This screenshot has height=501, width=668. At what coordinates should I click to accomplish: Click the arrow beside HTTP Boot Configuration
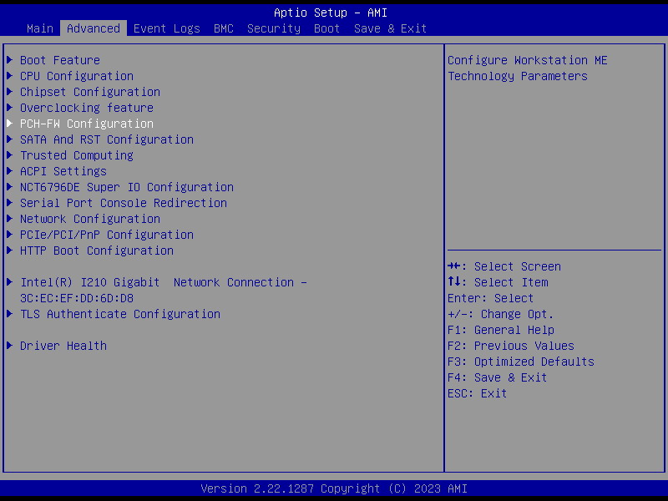coord(9,250)
